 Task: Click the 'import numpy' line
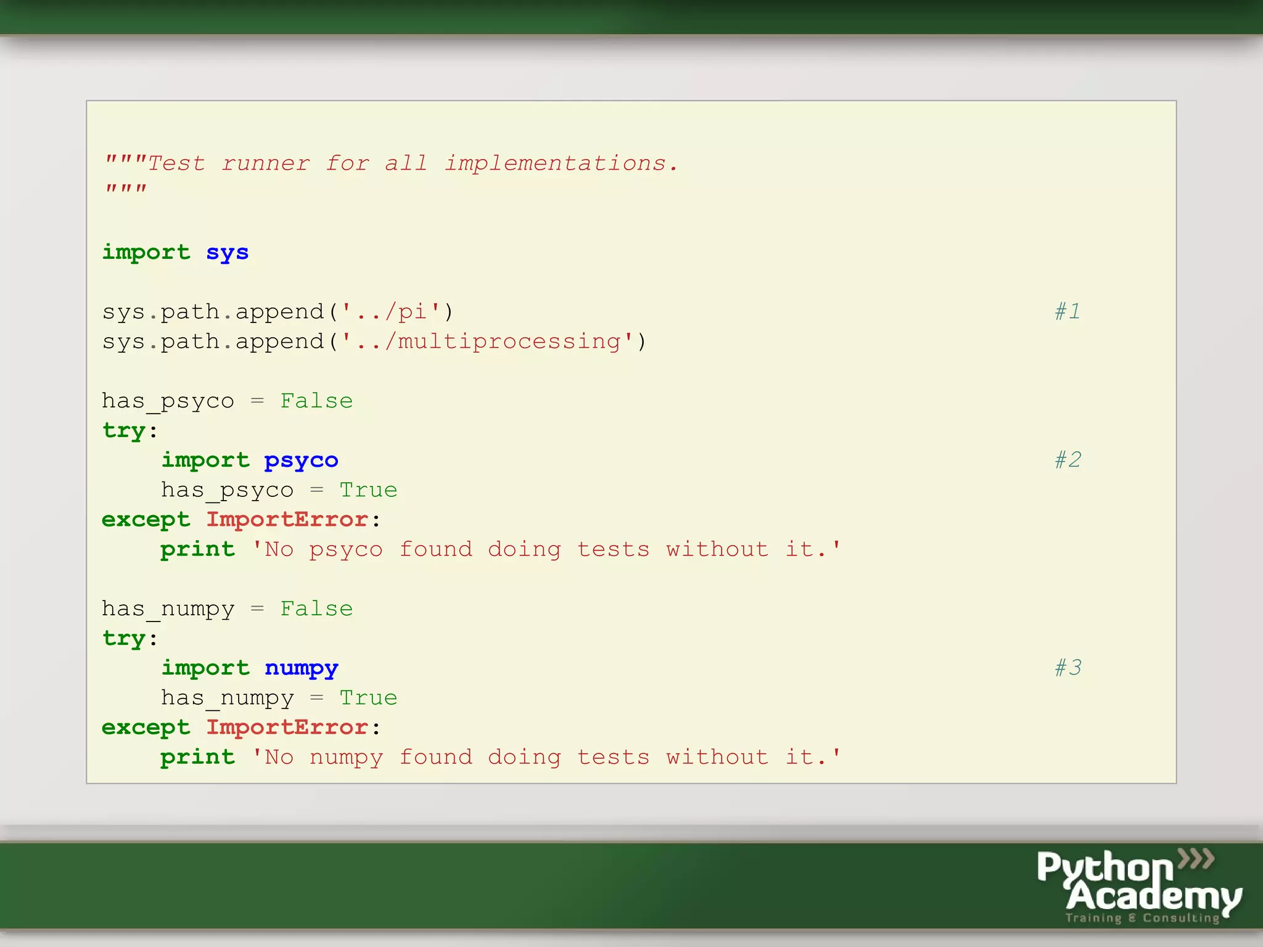tap(250, 668)
